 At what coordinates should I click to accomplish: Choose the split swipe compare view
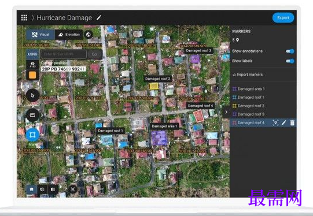pos(53,189)
